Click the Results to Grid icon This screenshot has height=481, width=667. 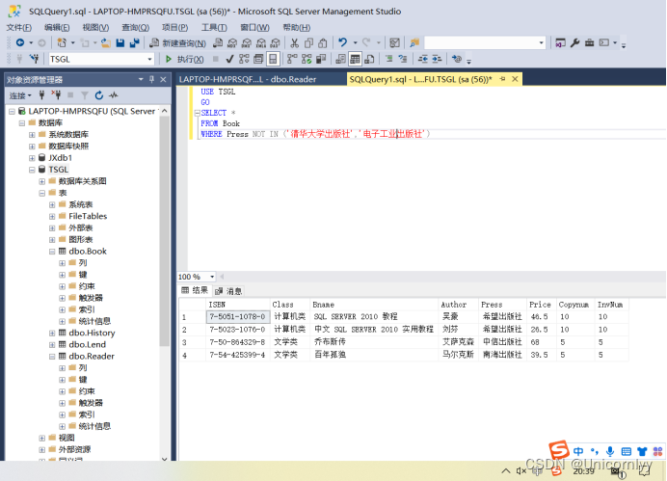click(355, 59)
